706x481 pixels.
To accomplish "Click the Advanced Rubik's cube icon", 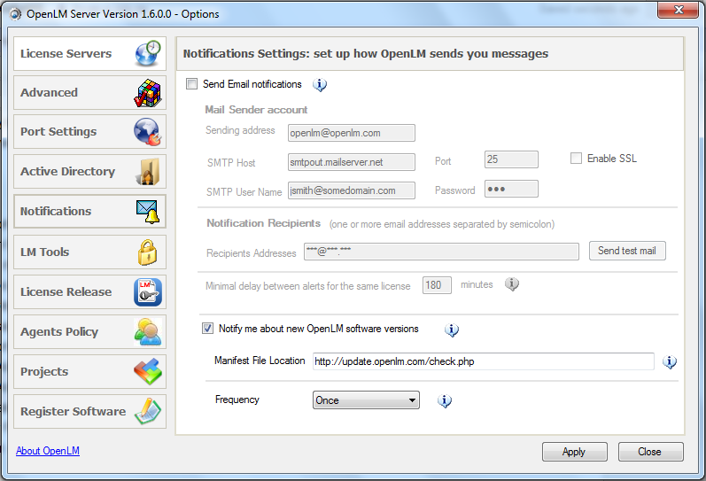I will 148,93.
